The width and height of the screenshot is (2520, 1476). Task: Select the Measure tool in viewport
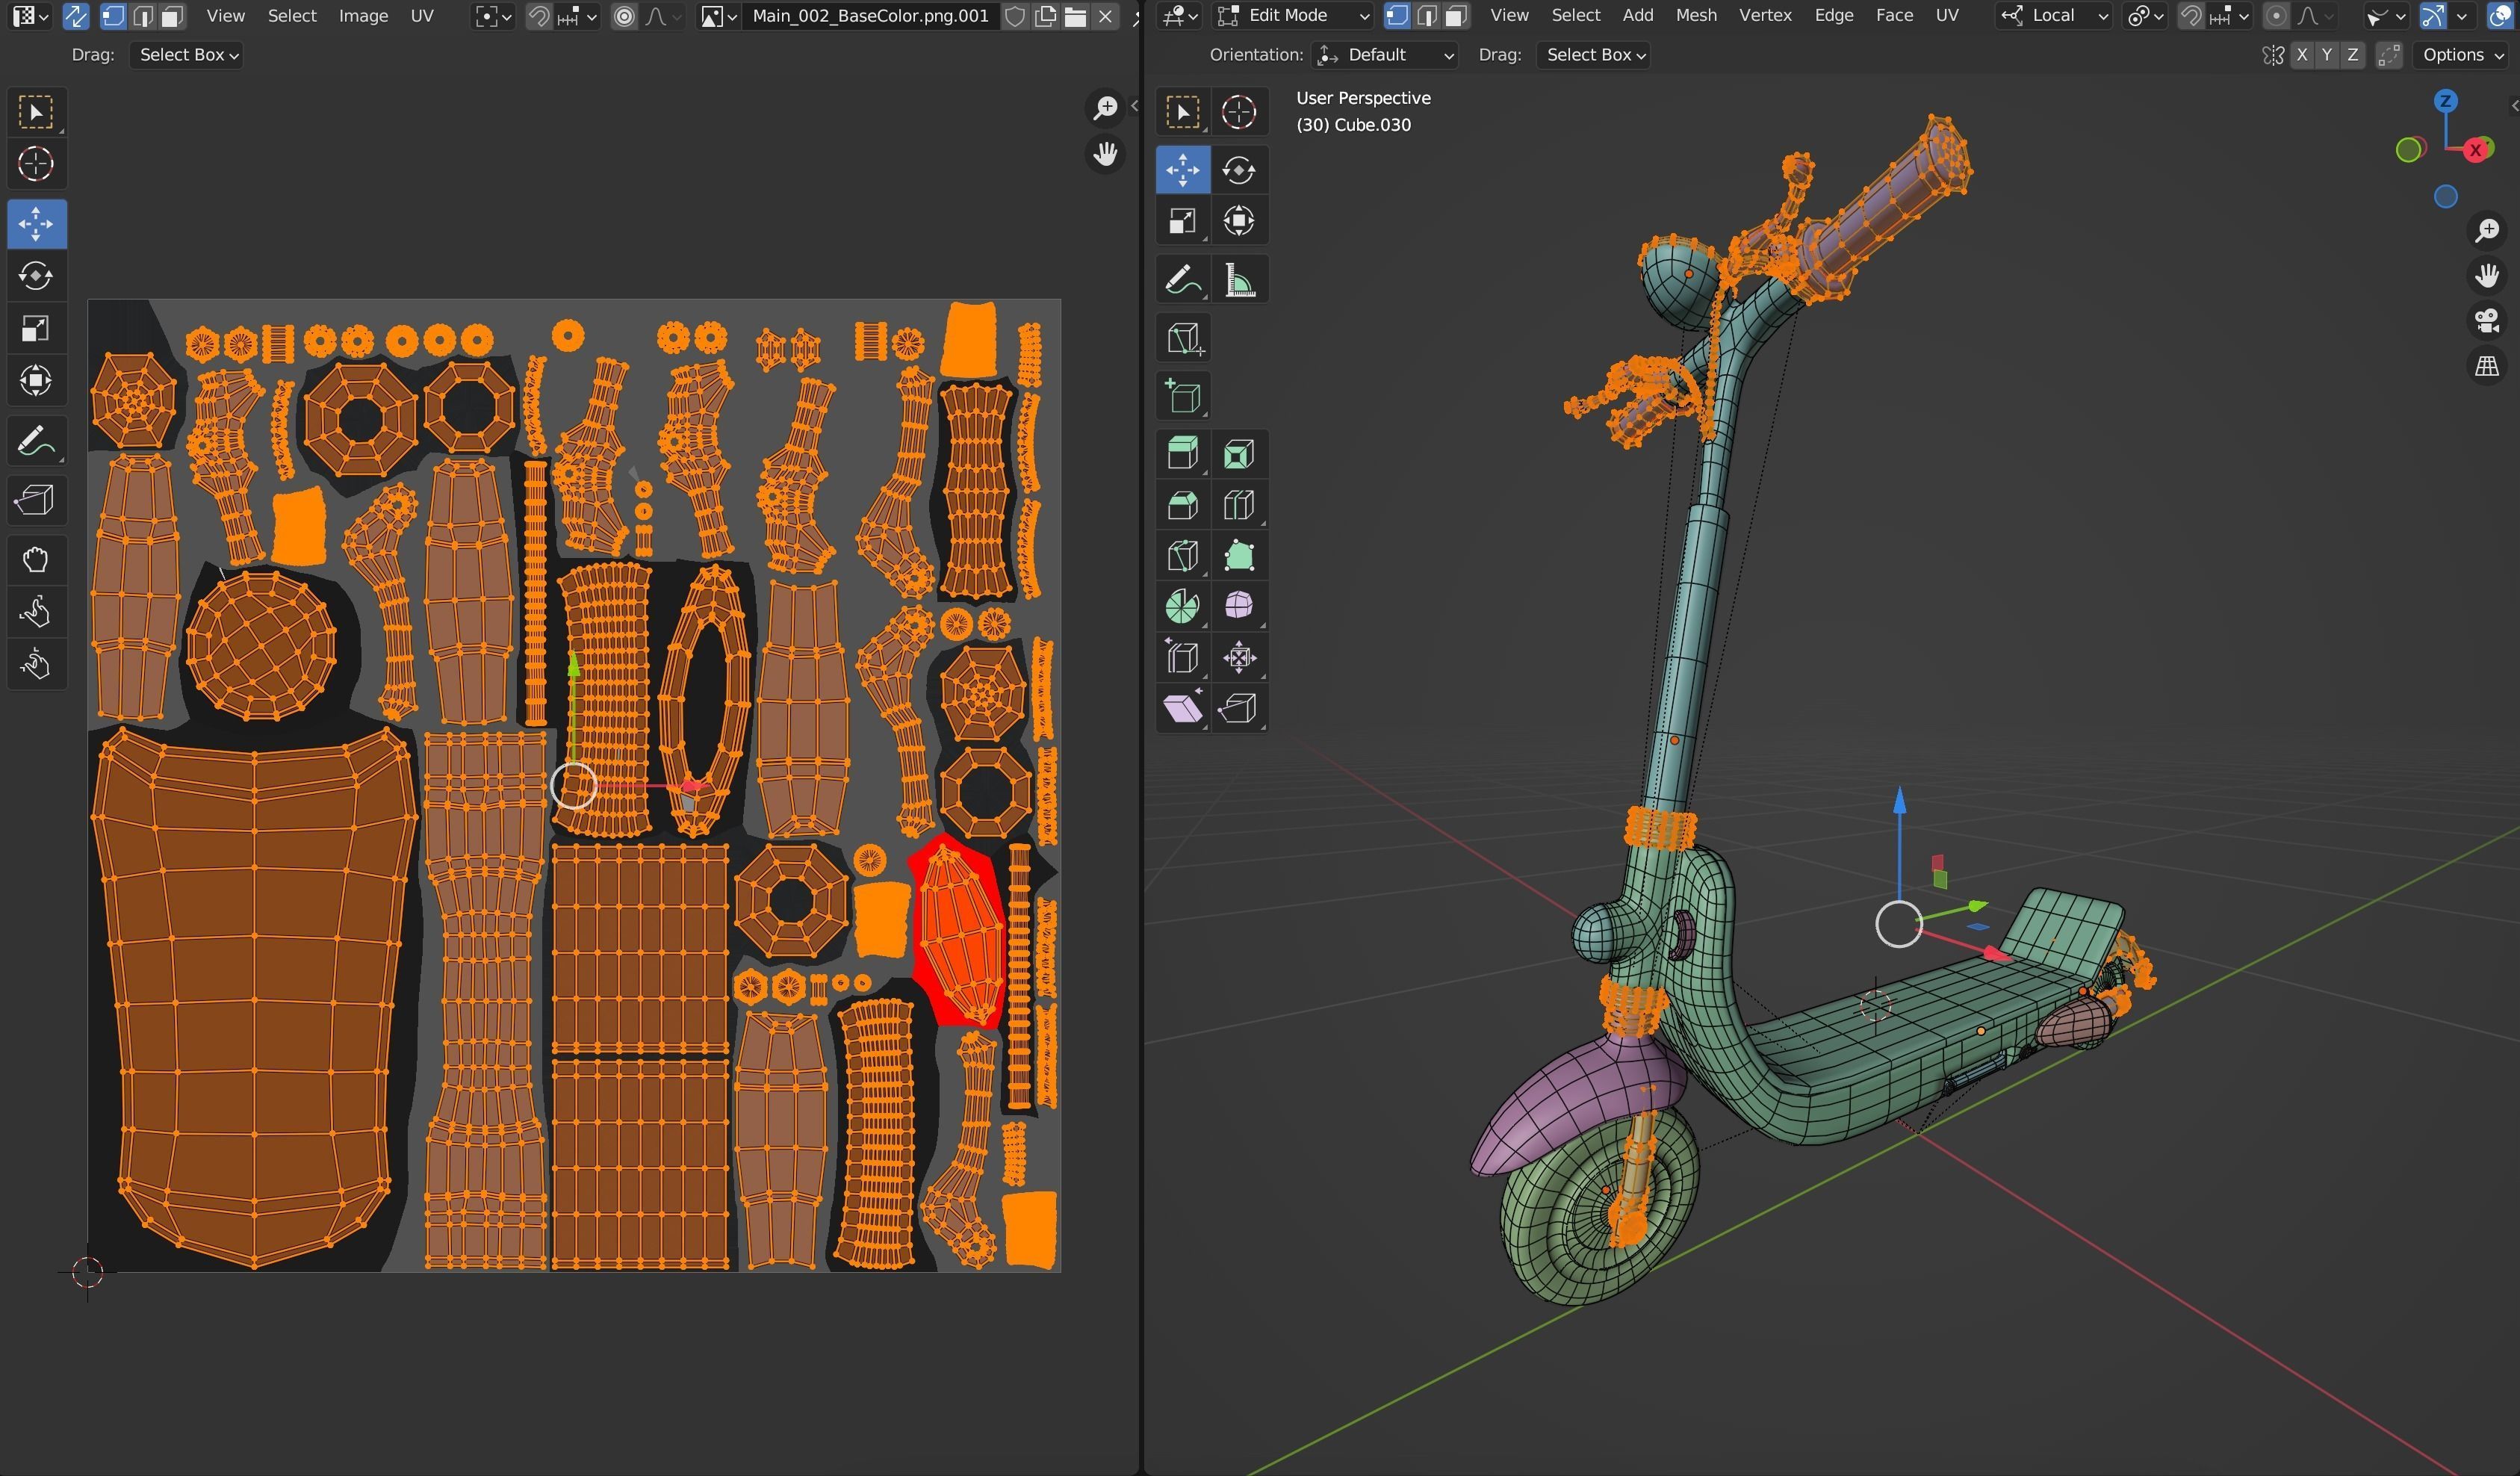1239,280
